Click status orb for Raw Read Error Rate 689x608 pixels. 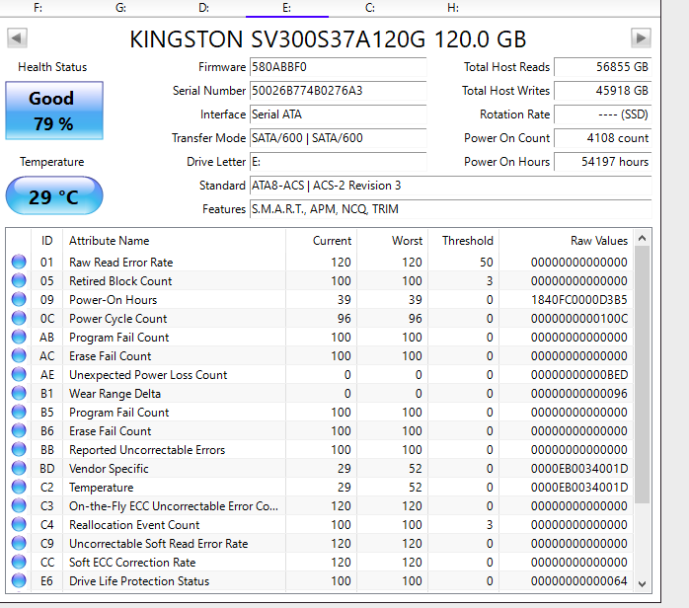point(19,262)
